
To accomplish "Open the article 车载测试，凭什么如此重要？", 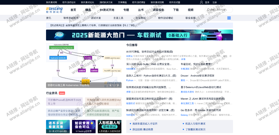I will coord(196,64).
